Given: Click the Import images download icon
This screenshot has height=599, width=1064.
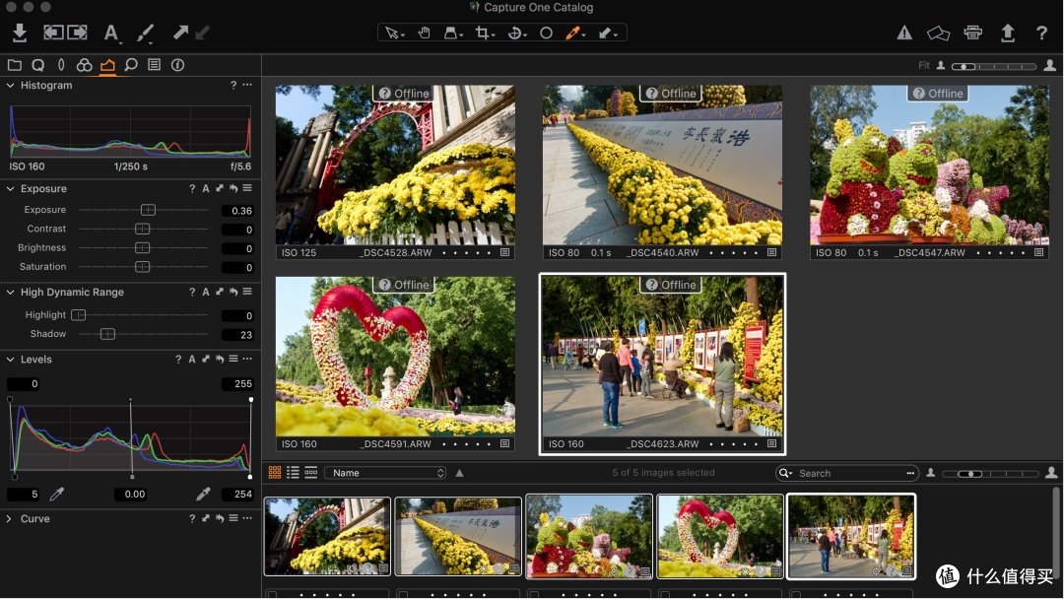Looking at the screenshot, I should point(20,33).
